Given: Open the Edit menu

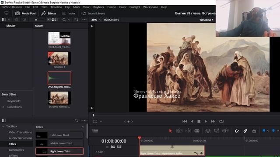Looking at the screenshot, I should point(35,7).
